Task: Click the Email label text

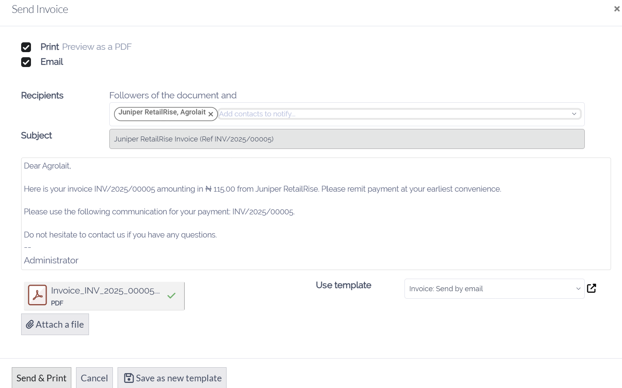Action: point(52,62)
